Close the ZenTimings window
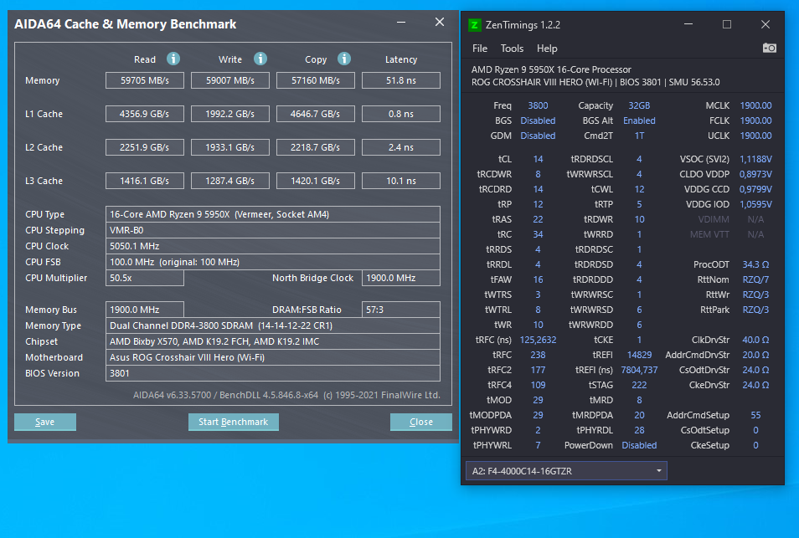The width and height of the screenshot is (799, 538). pos(765,24)
